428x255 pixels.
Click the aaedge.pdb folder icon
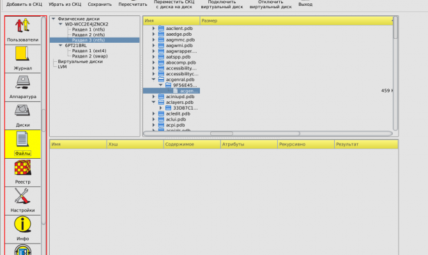(x=162, y=34)
